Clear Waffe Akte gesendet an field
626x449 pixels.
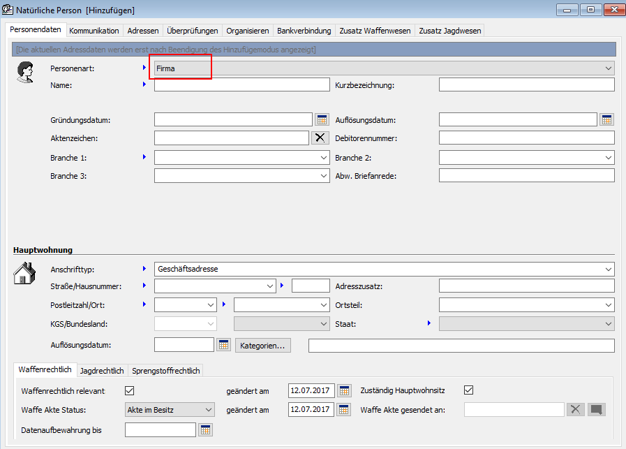575,410
